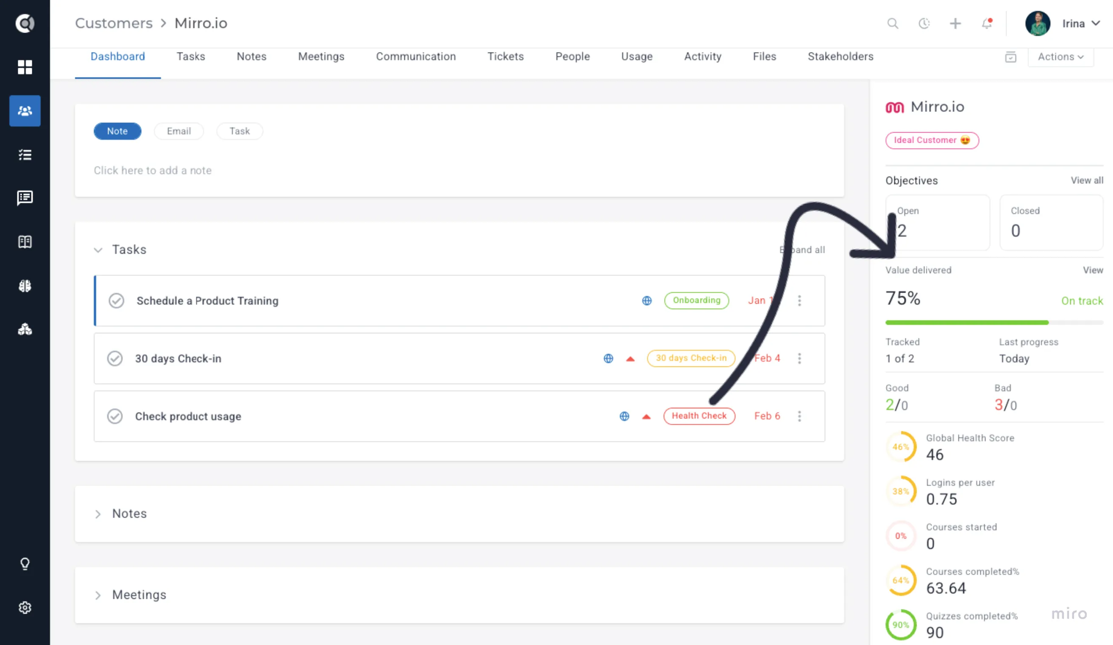Click the Ideal Customer tag

point(932,140)
